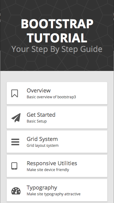Go to Responsive Utilities heading
Screen dimensions: 114x203
tap(52, 163)
